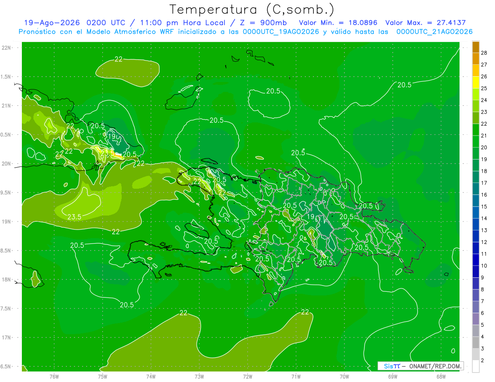Click the legend value 17

tap(484, 183)
